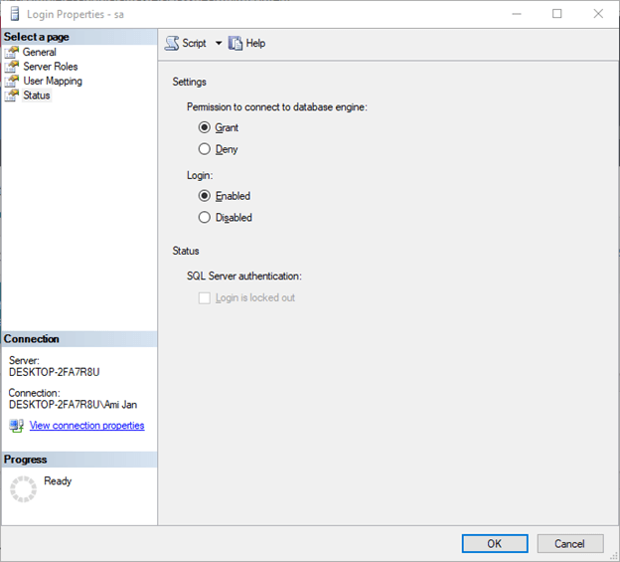Select the Status page
The image size is (620, 562).
(x=37, y=95)
